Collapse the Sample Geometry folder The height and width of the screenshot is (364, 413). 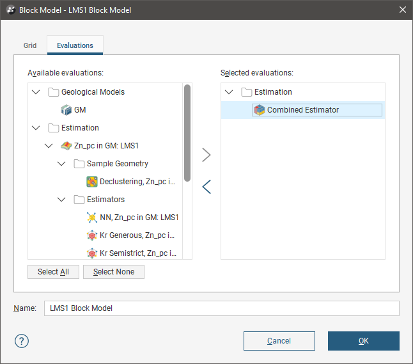click(61, 164)
